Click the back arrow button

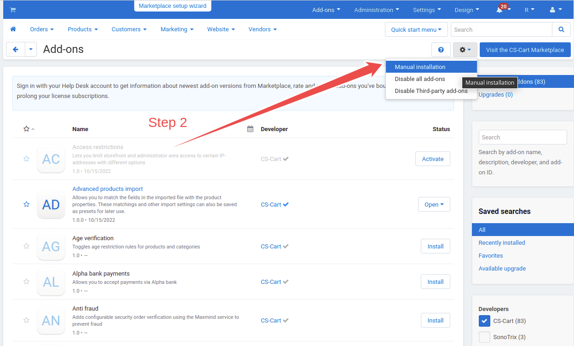(16, 50)
